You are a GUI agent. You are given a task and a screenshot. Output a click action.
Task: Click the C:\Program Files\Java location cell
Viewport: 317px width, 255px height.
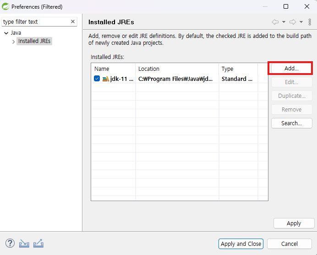tap(175, 79)
